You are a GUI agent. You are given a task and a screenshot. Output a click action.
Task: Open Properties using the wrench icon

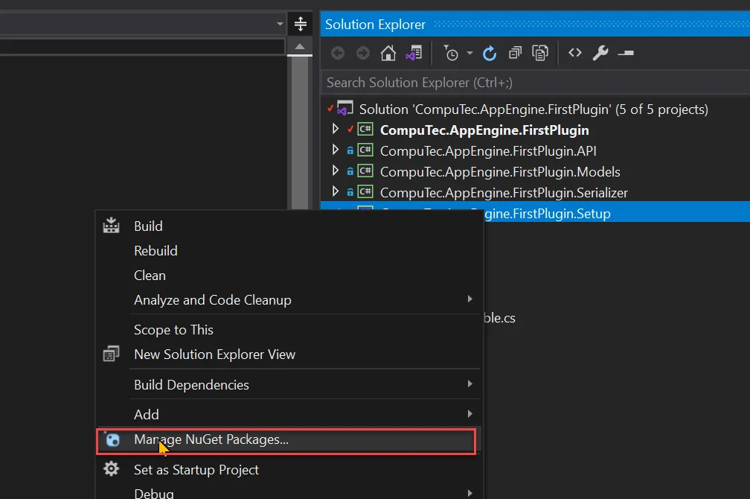click(600, 53)
